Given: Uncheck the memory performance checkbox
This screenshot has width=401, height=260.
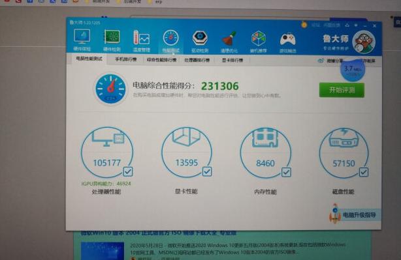Looking at the screenshot, I should pyautogui.click(x=286, y=172).
